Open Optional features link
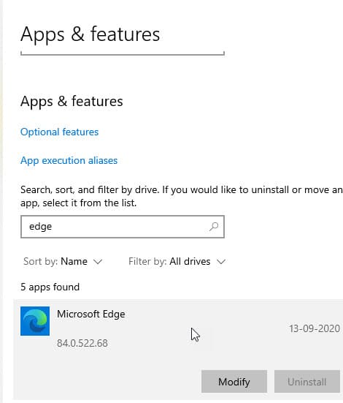 [x=60, y=132]
